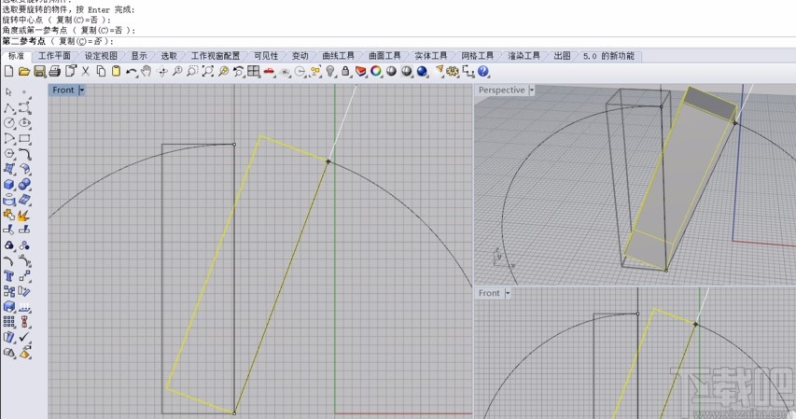Open object properties via color wheel icon
The width and height of the screenshot is (796, 419).
[376, 72]
